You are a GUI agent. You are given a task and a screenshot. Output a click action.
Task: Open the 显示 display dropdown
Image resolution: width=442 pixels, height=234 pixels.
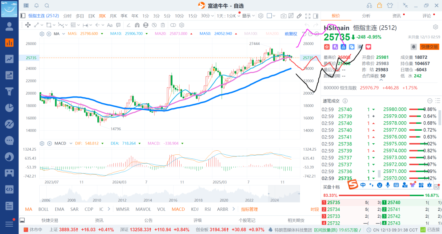pos(248,16)
